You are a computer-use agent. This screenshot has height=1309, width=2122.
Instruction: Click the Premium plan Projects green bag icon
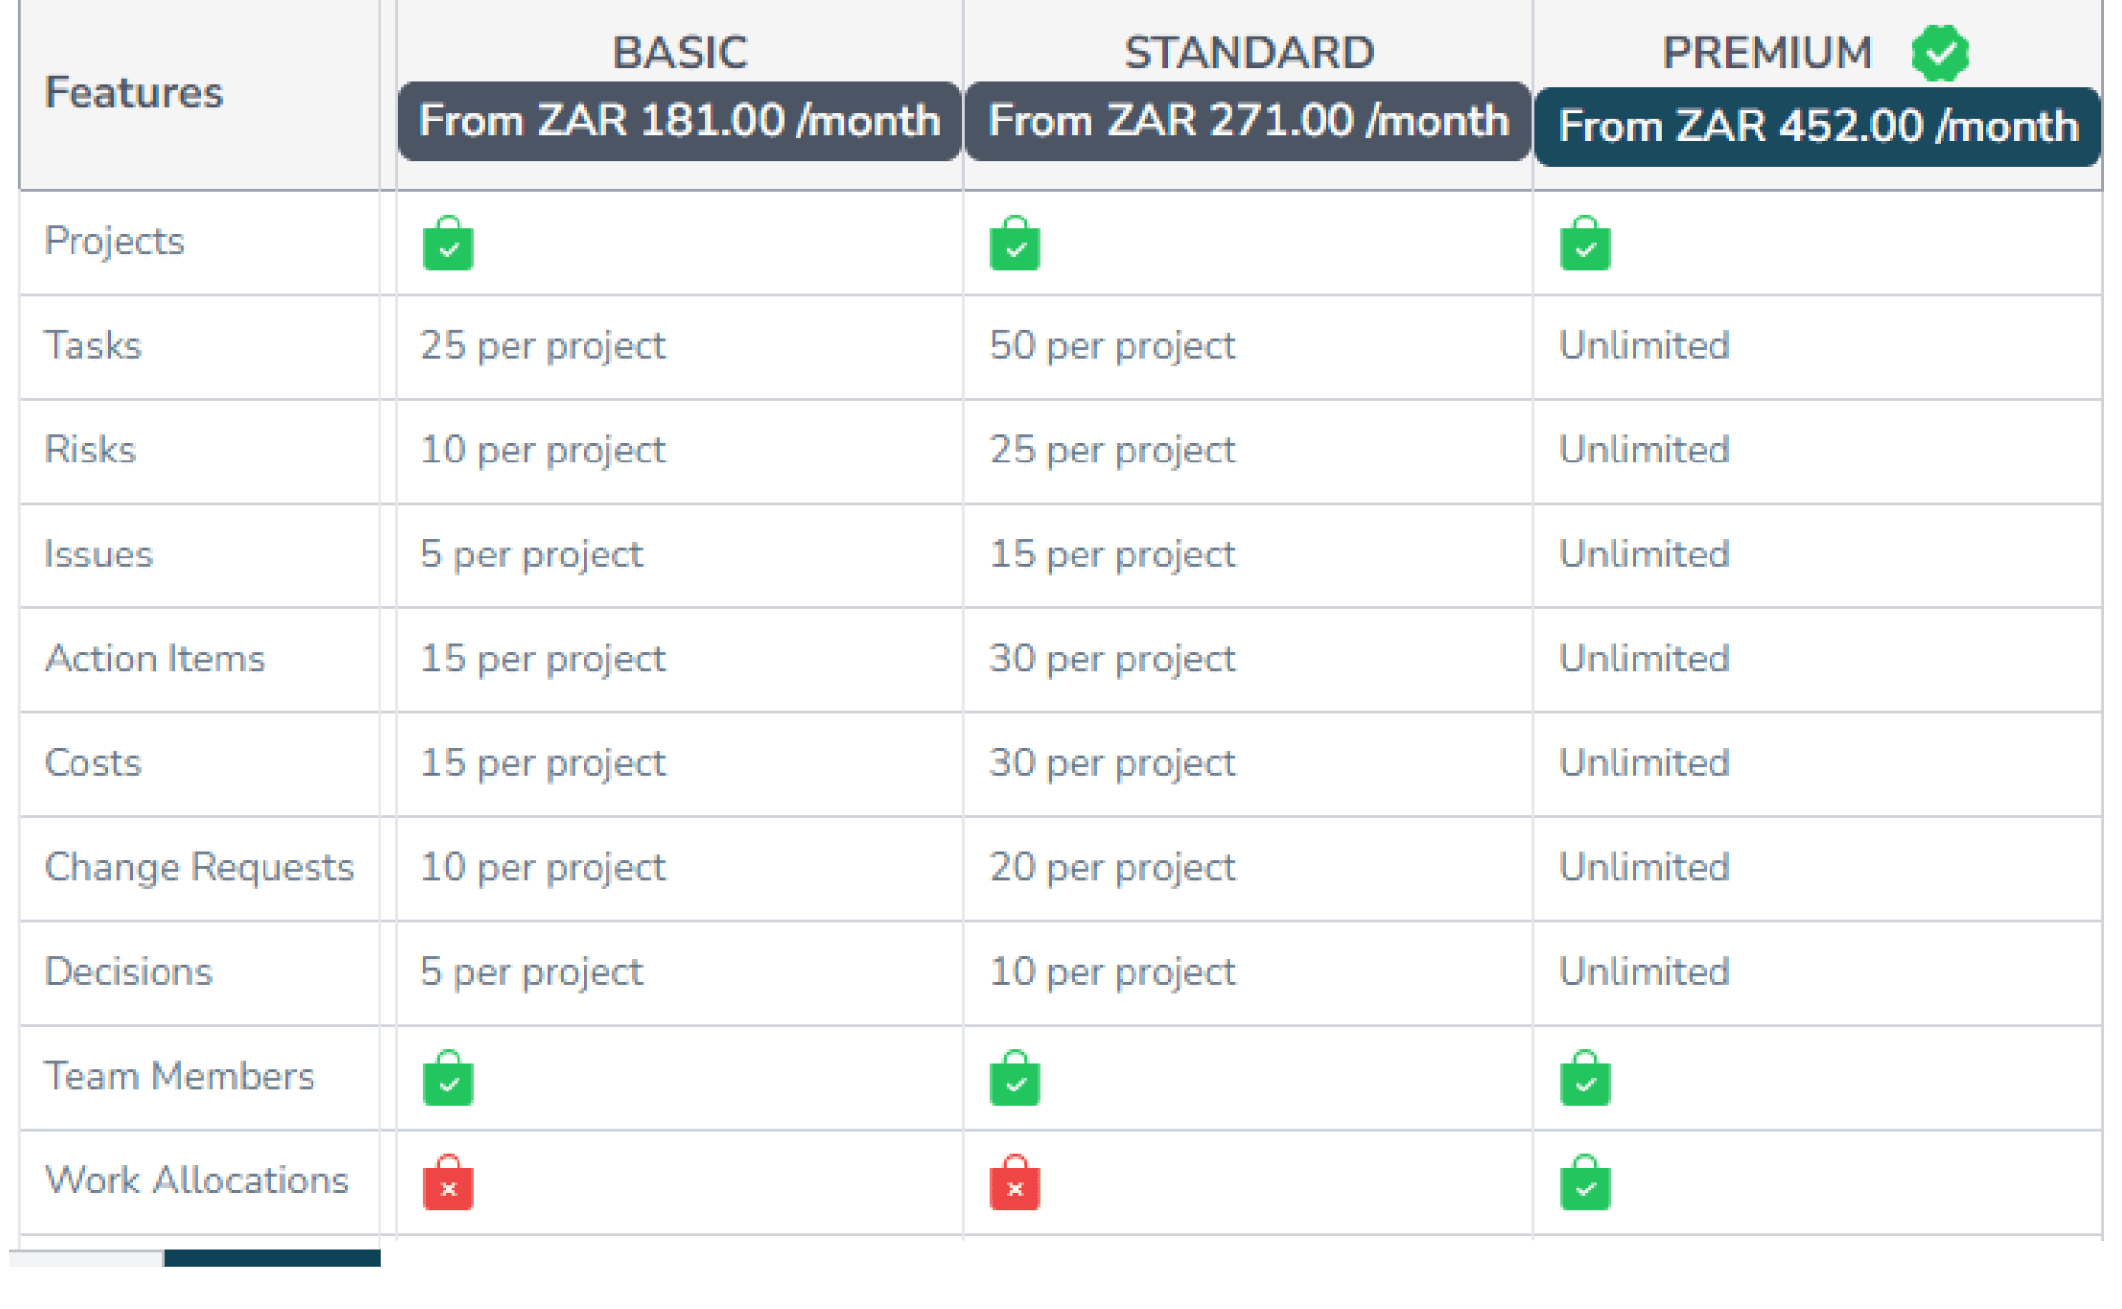click(1584, 244)
